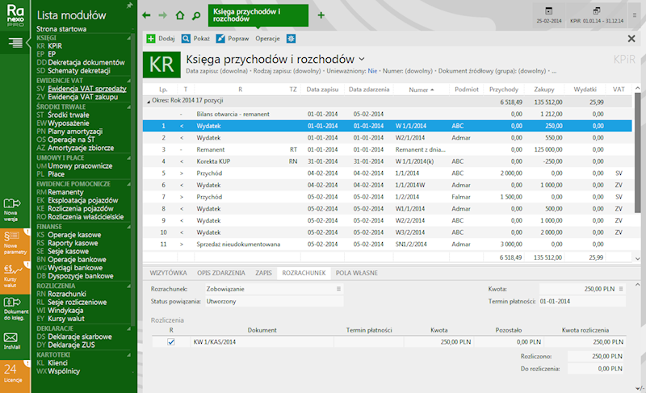The width and height of the screenshot is (646, 393).
Task: Open the Rozrachunek type dropdown
Action: (x=338, y=288)
